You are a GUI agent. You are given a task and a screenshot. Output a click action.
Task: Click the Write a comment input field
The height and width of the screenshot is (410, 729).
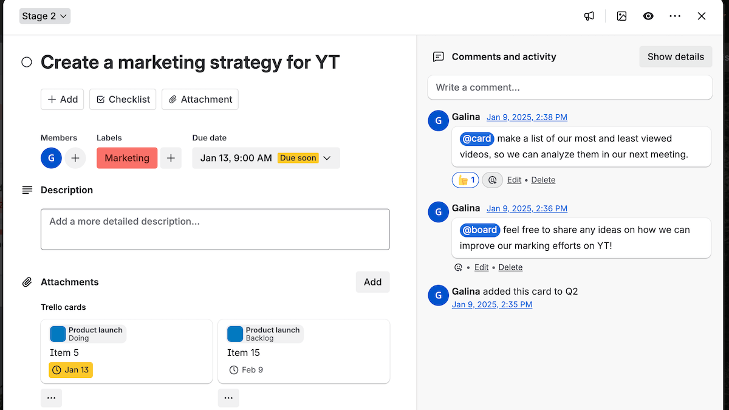click(569, 87)
